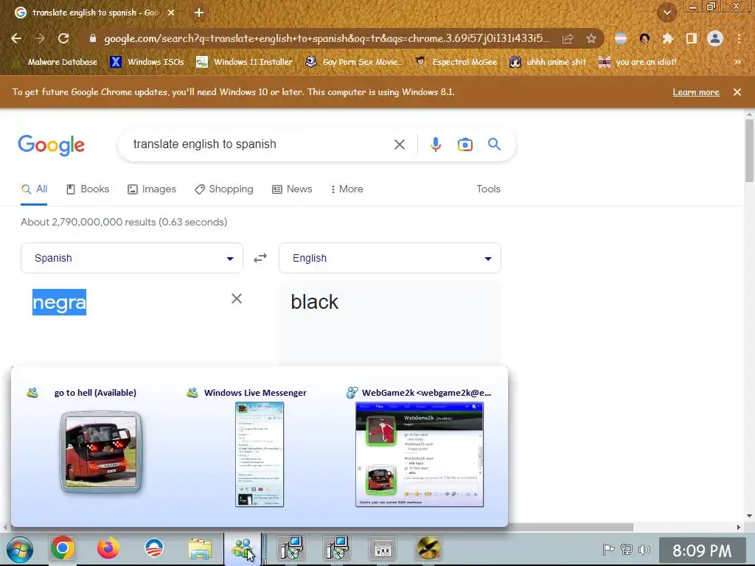The image size is (755, 566).
Task: Click the vertical scrollbar down arrow
Action: [x=749, y=515]
